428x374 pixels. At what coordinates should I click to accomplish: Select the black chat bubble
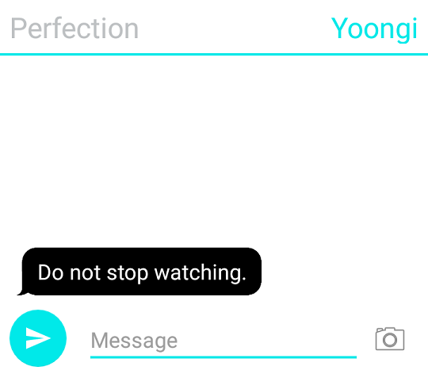(141, 272)
